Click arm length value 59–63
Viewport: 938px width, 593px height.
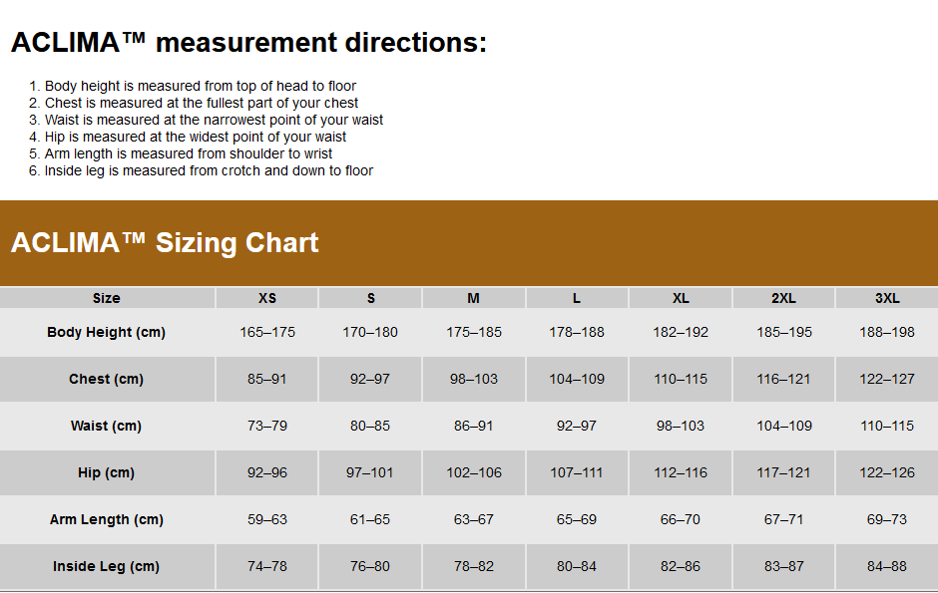click(x=267, y=519)
